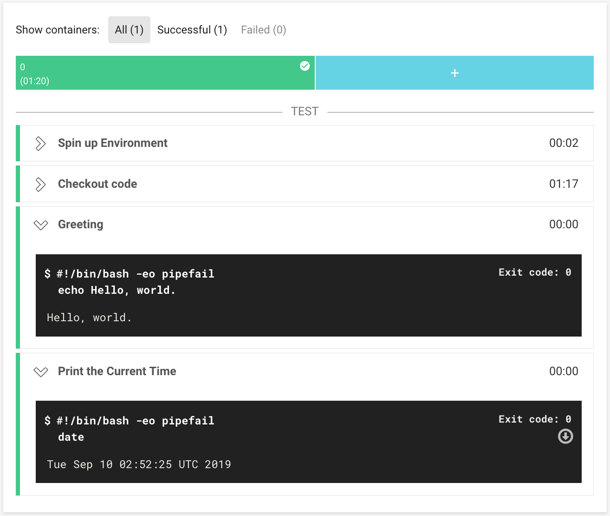610x516 pixels.
Task: Click the scroll-down arrow icon in date output
Action: [x=565, y=437]
